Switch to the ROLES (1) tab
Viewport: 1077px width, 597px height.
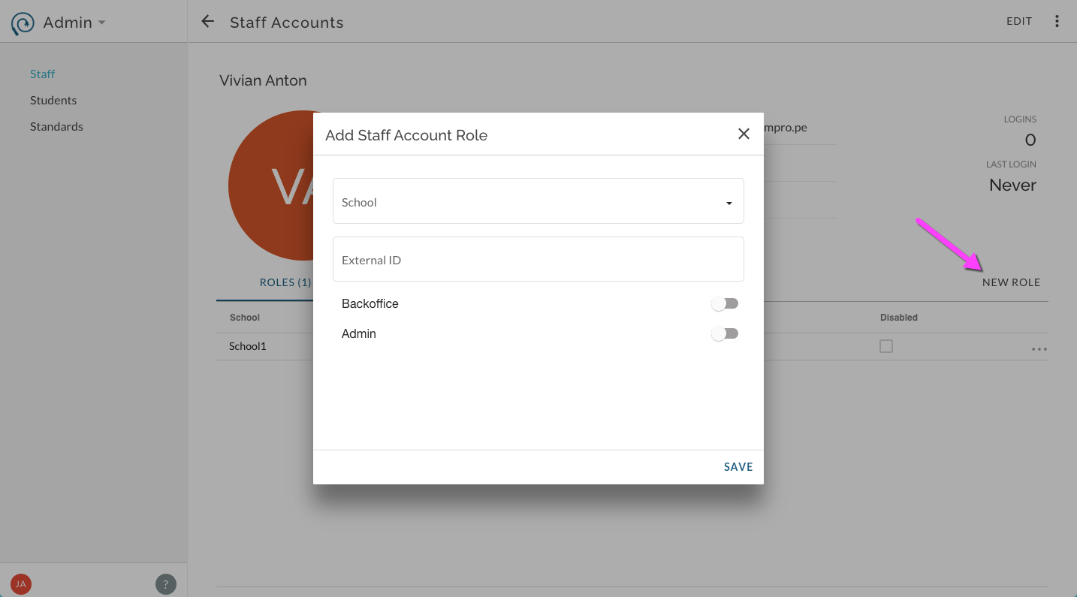[x=285, y=282]
